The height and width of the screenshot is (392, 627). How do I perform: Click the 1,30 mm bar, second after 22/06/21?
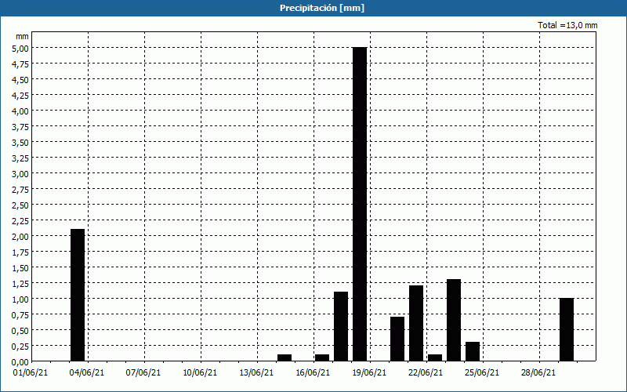(454, 320)
